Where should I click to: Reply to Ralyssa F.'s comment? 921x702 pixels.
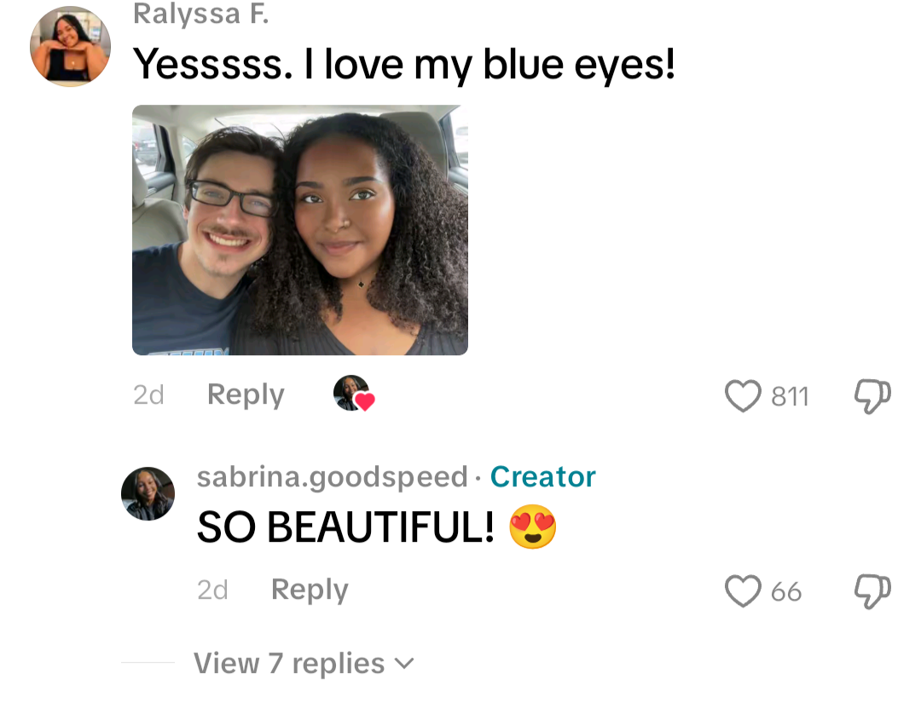[246, 394]
